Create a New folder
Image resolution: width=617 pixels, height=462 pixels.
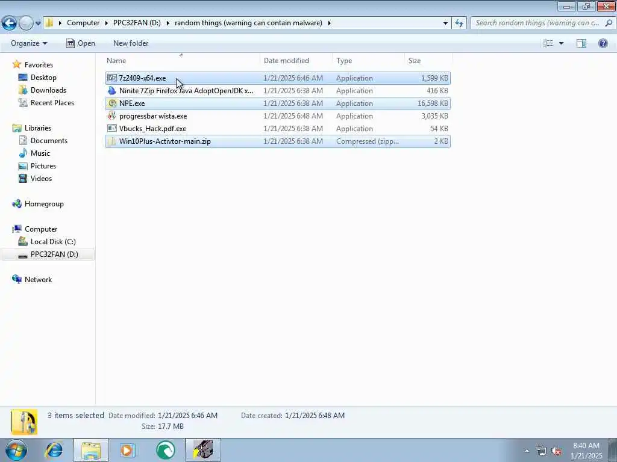point(131,43)
